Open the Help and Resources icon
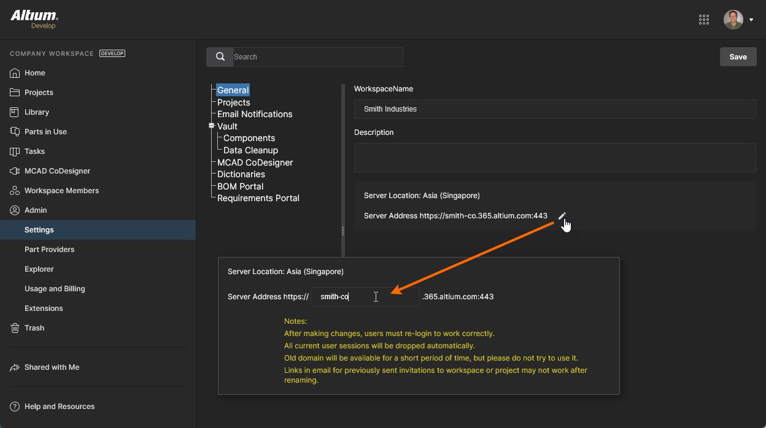766x428 pixels. click(15, 407)
